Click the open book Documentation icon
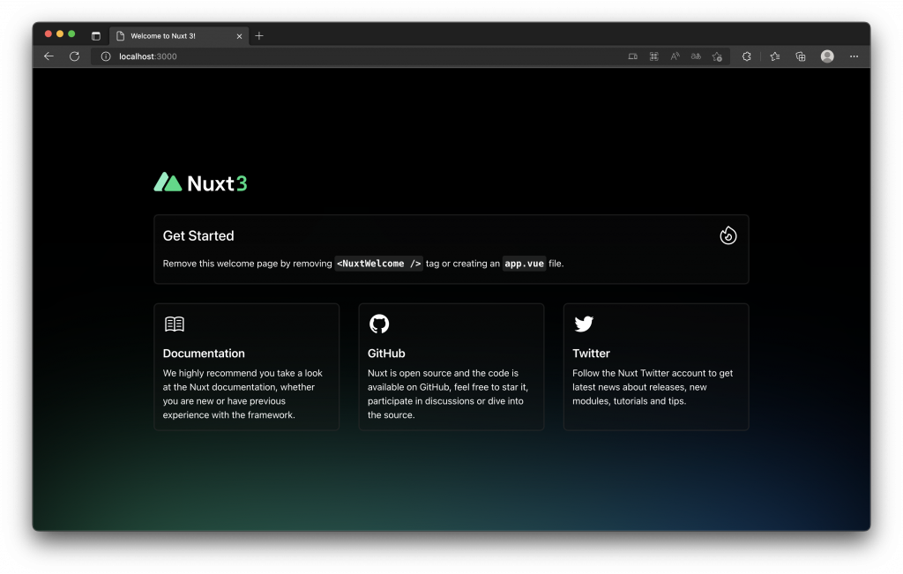 pos(175,324)
